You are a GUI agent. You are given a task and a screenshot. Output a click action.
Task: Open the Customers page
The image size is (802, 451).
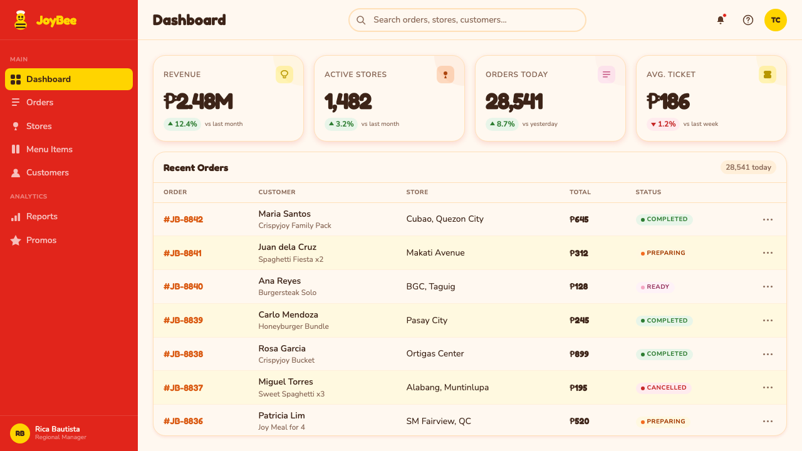(69, 173)
